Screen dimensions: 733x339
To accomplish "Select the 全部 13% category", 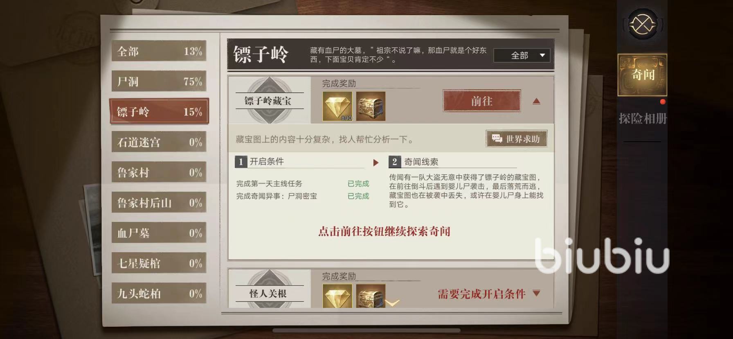I will click(x=159, y=51).
